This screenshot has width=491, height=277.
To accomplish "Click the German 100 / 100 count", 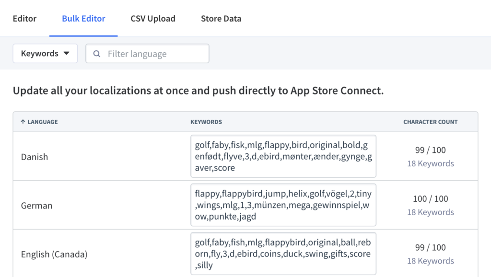I will pos(430,199).
